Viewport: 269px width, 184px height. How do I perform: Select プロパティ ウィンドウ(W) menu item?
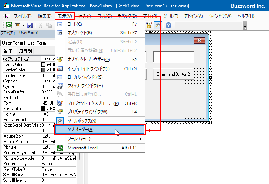point(100,112)
